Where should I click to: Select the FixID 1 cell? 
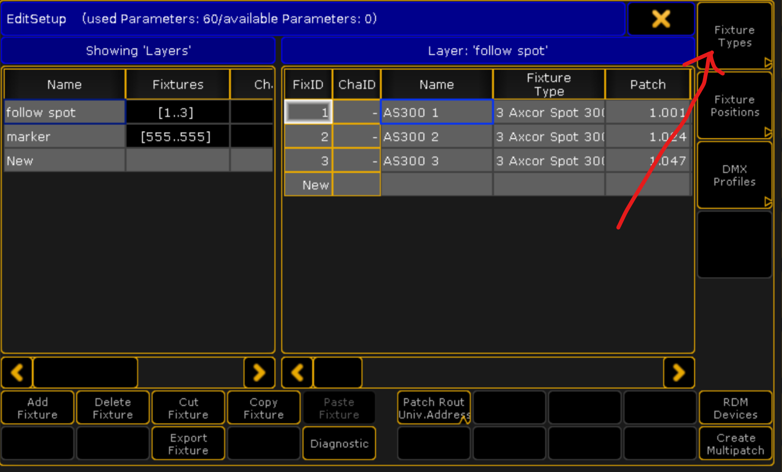pos(308,112)
